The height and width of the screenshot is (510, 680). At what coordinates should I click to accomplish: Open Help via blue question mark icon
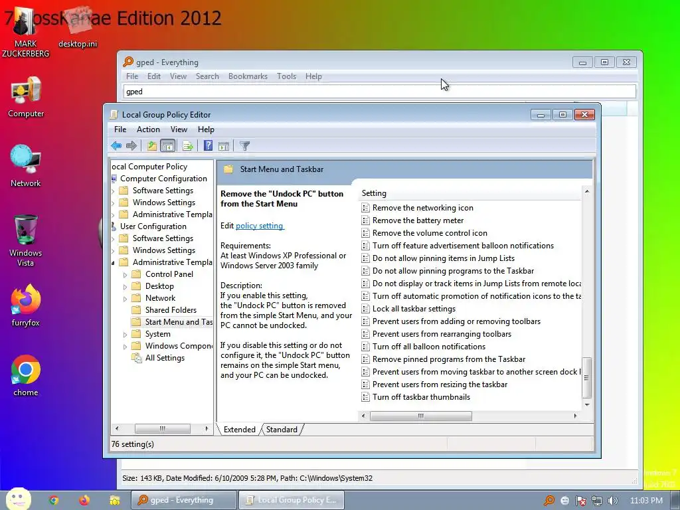pyautogui.click(x=208, y=145)
